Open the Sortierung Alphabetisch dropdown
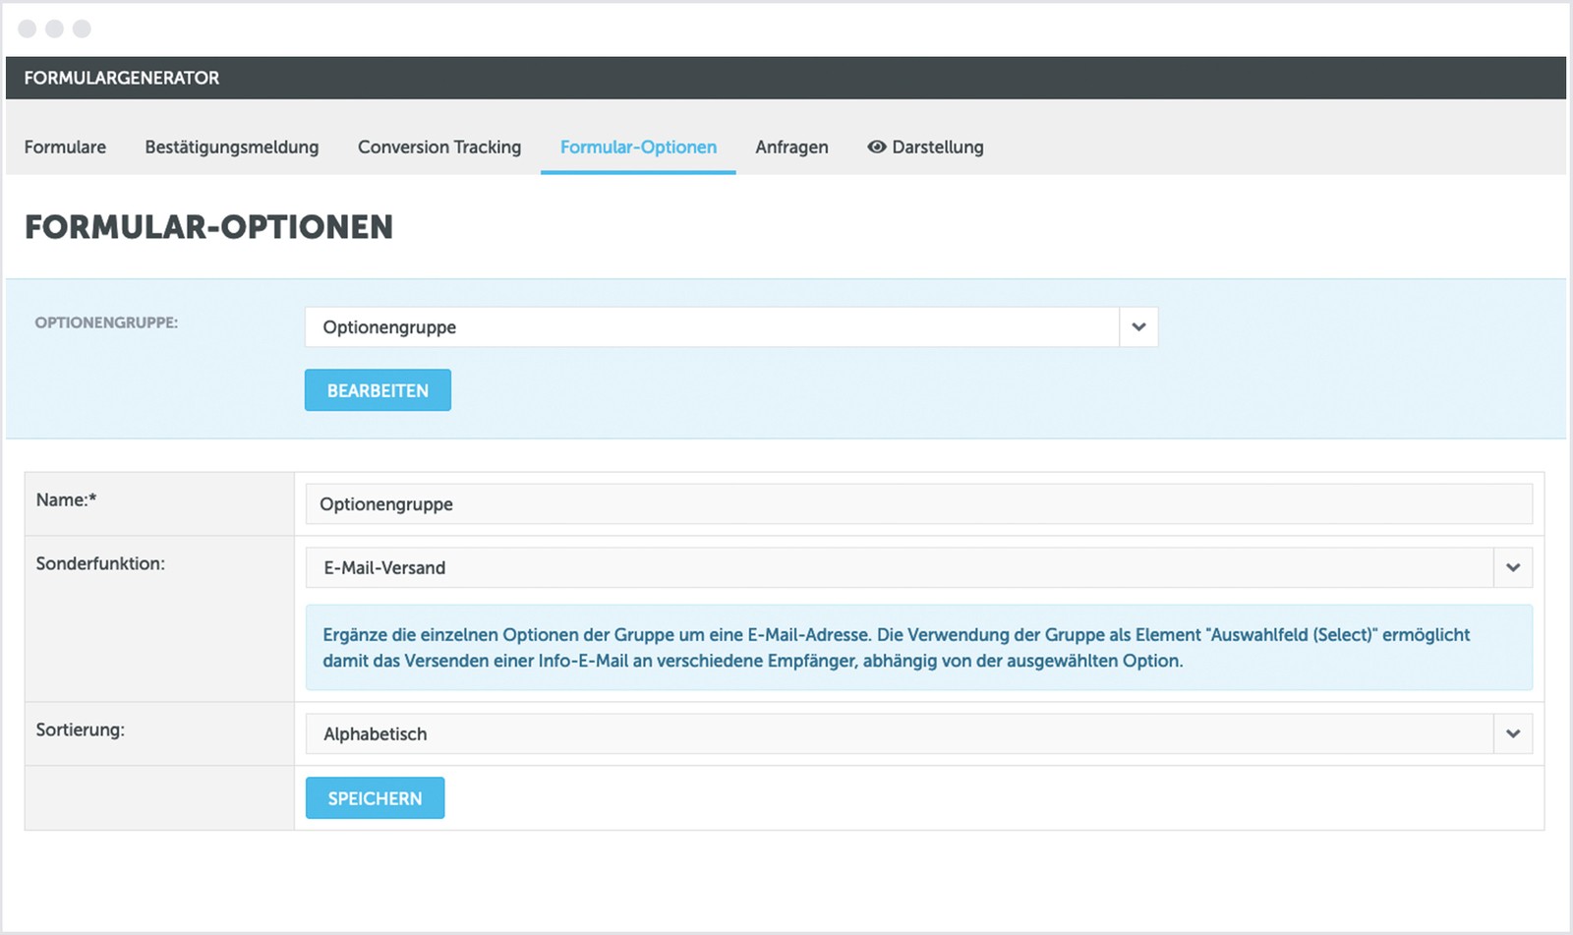Screen dimensions: 1573x935 [899, 734]
